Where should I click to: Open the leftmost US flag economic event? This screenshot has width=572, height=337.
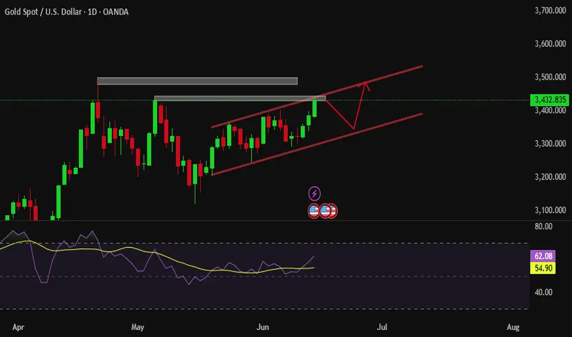click(x=314, y=211)
